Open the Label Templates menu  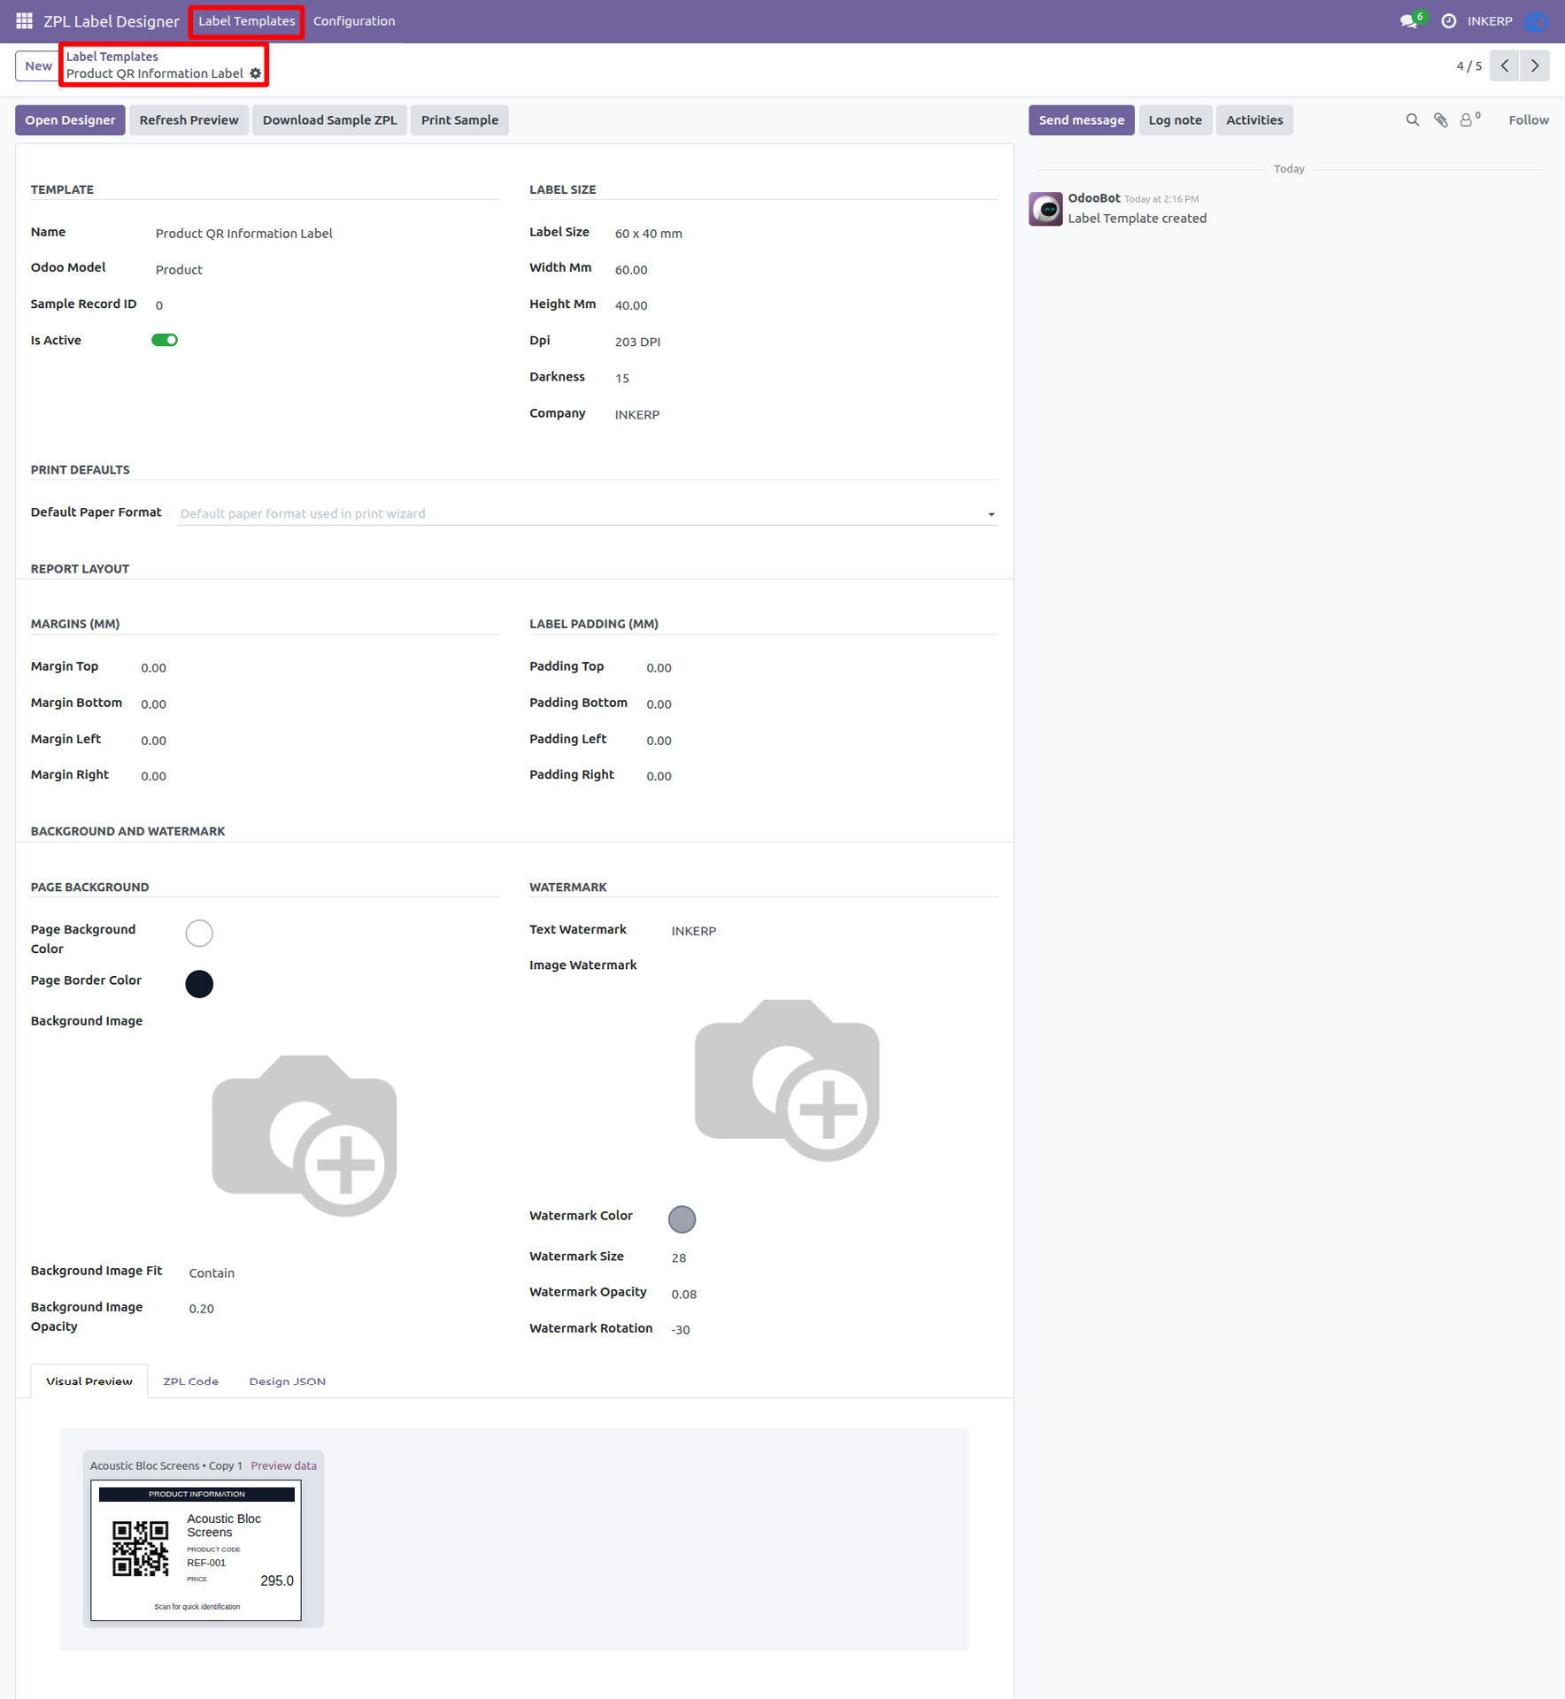click(247, 21)
